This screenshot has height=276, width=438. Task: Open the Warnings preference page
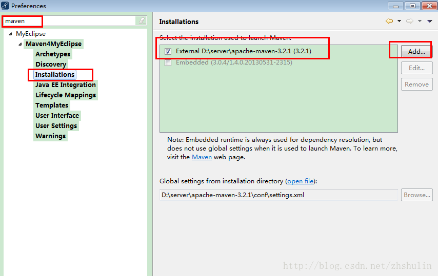(51, 136)
